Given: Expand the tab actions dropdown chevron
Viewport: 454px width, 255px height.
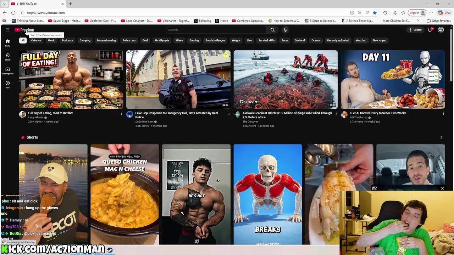Looking at the screenshot, I should (x=5, y=4).
